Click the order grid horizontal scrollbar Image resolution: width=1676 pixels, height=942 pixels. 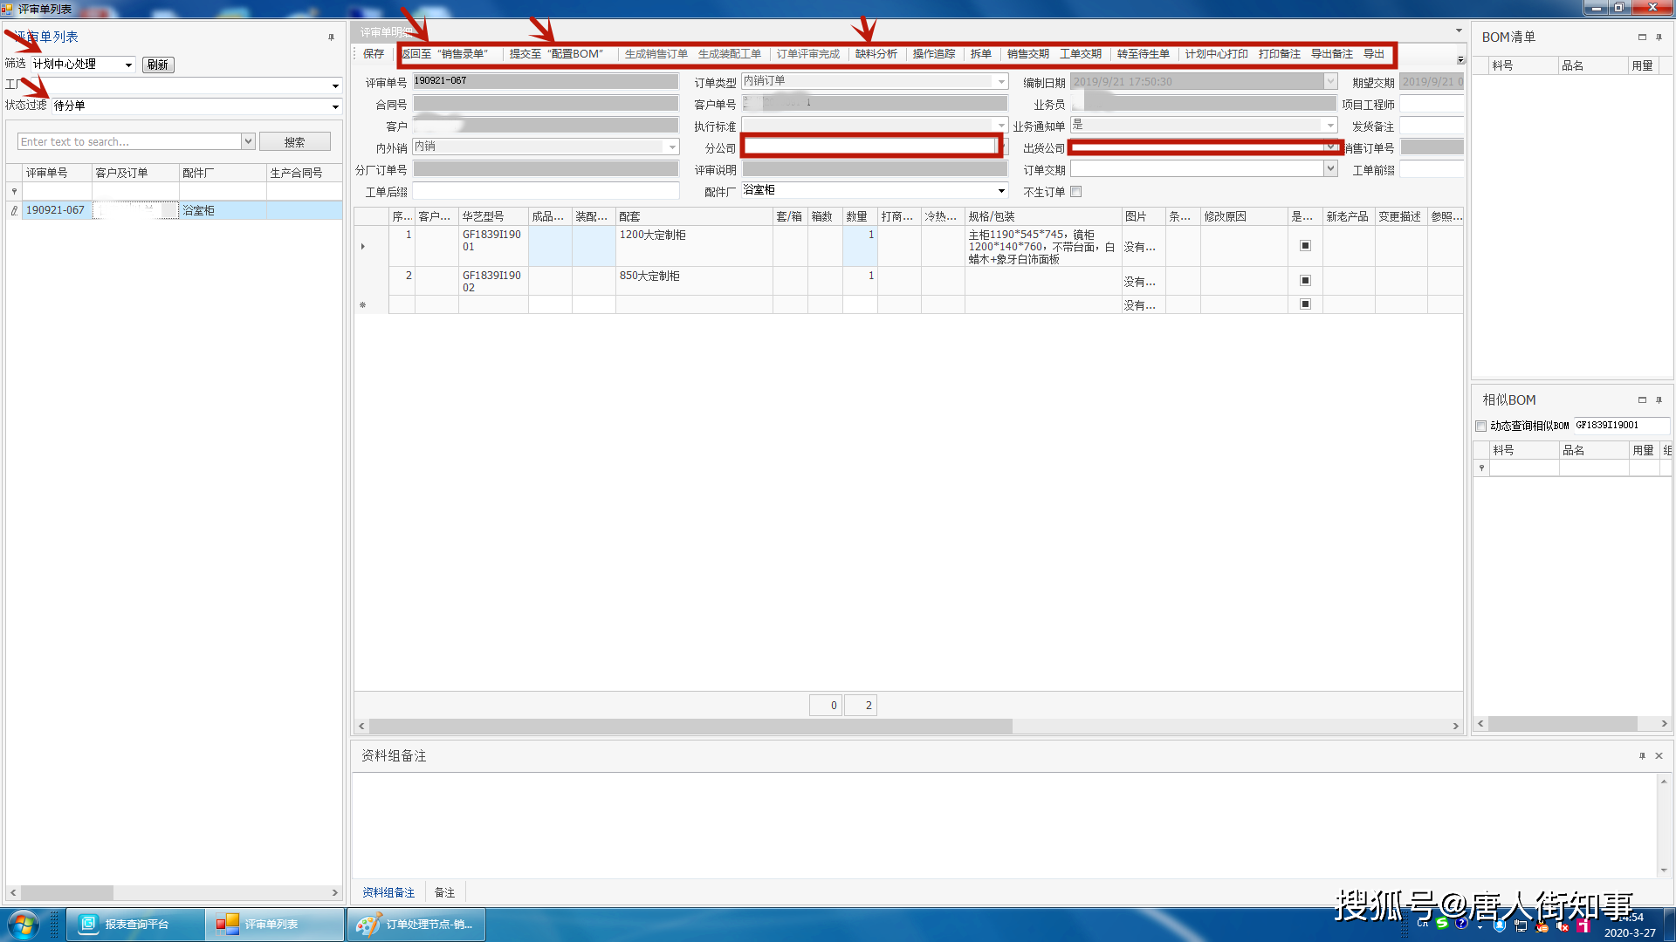click(x=690, y=726)
